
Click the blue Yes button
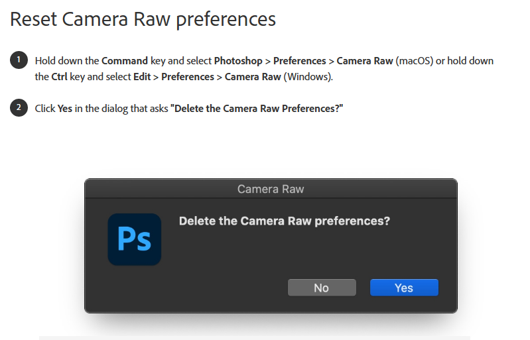[x=404, y=288]
